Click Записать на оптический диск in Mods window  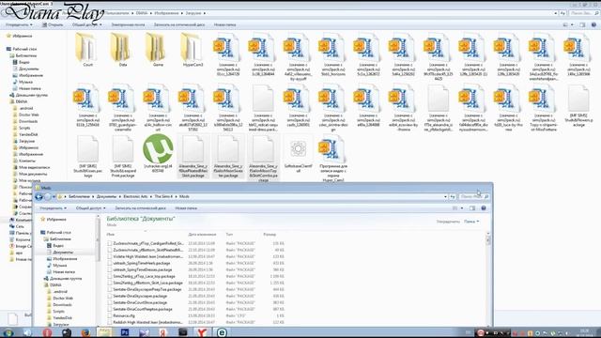(x=140, y=208)
